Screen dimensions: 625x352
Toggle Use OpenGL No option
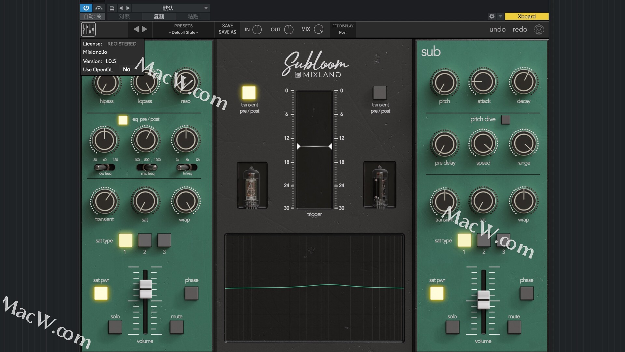(x=127, y=69)
